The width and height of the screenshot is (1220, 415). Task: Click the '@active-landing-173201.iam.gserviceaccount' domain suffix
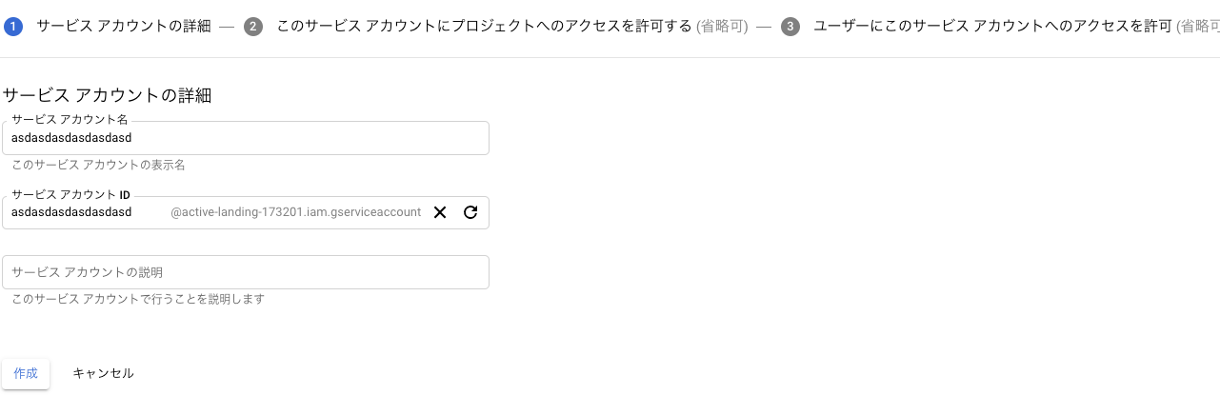(x=295, y=212)
